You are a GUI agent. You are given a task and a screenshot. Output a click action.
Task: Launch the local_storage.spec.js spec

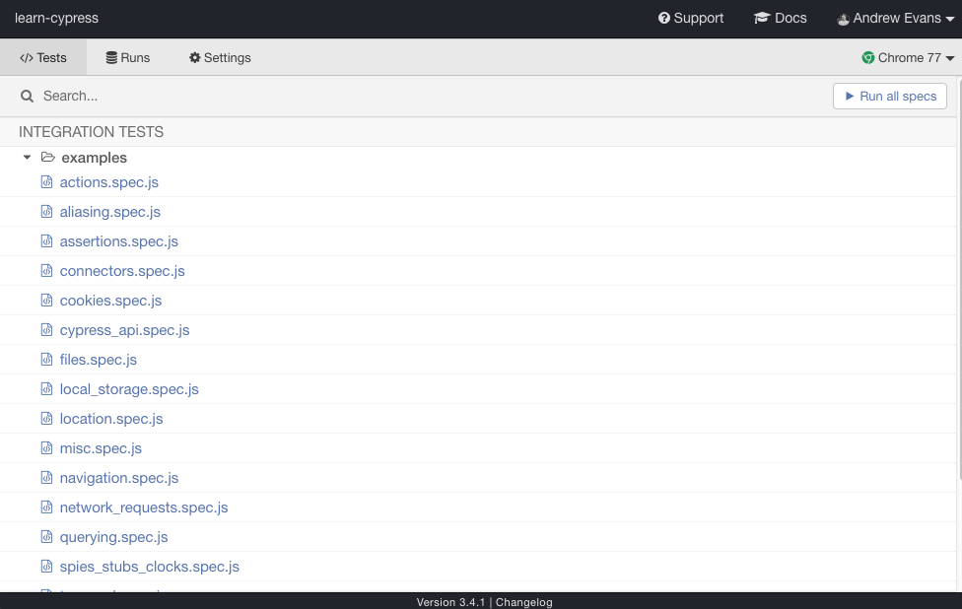pyautogui.click(x=129, y=389)
